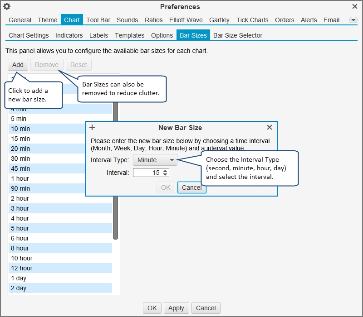
Task: Close the New Bar Size dialog
Action: pos(269,127)
